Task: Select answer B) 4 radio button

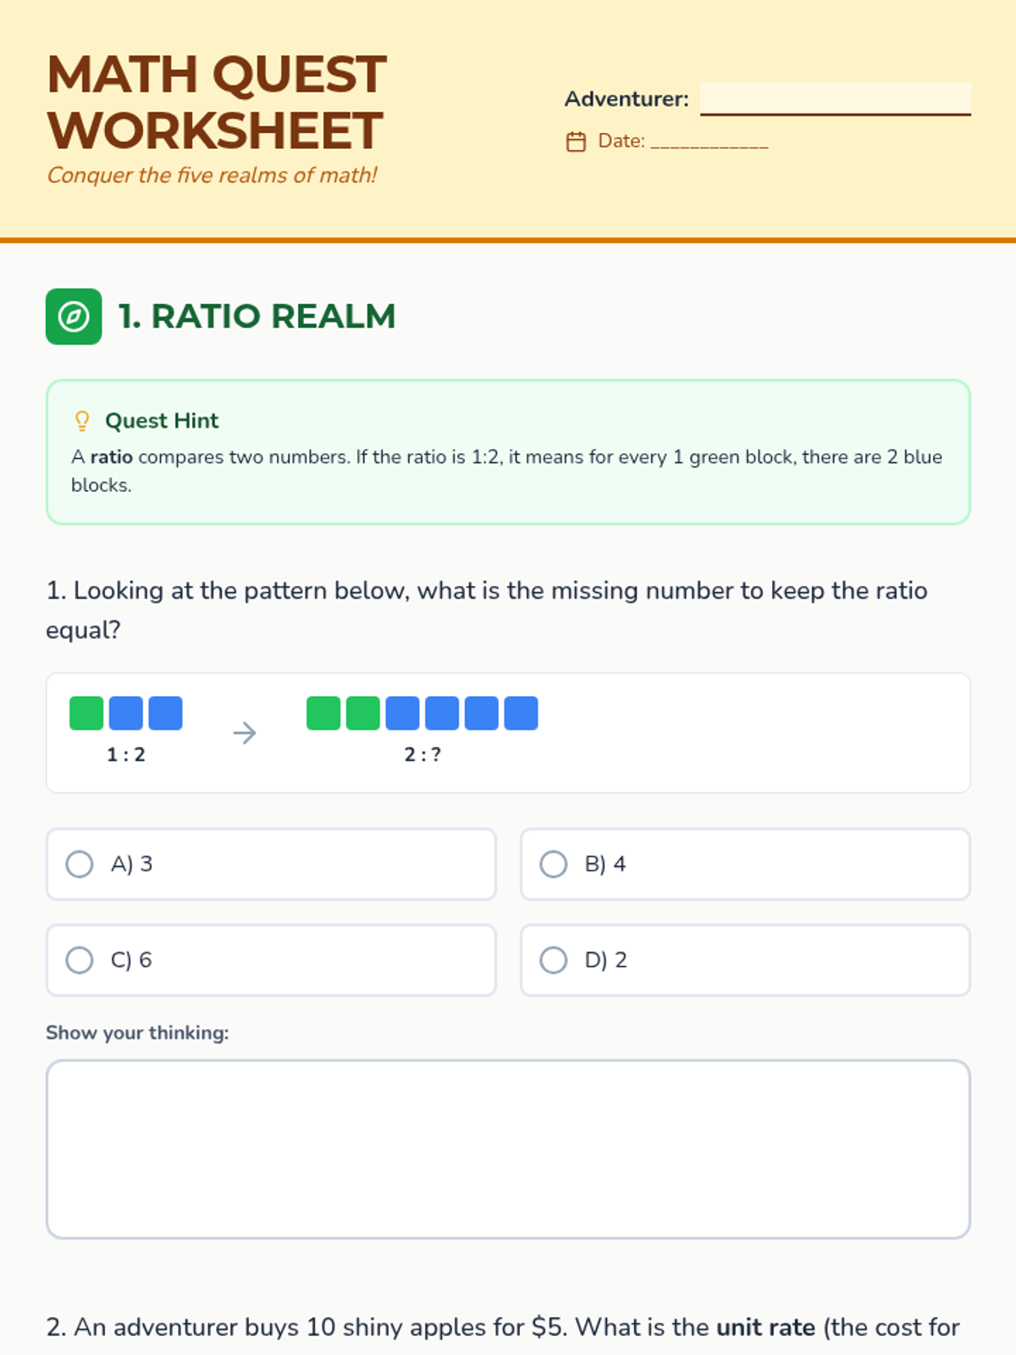Action: [554, 864]
